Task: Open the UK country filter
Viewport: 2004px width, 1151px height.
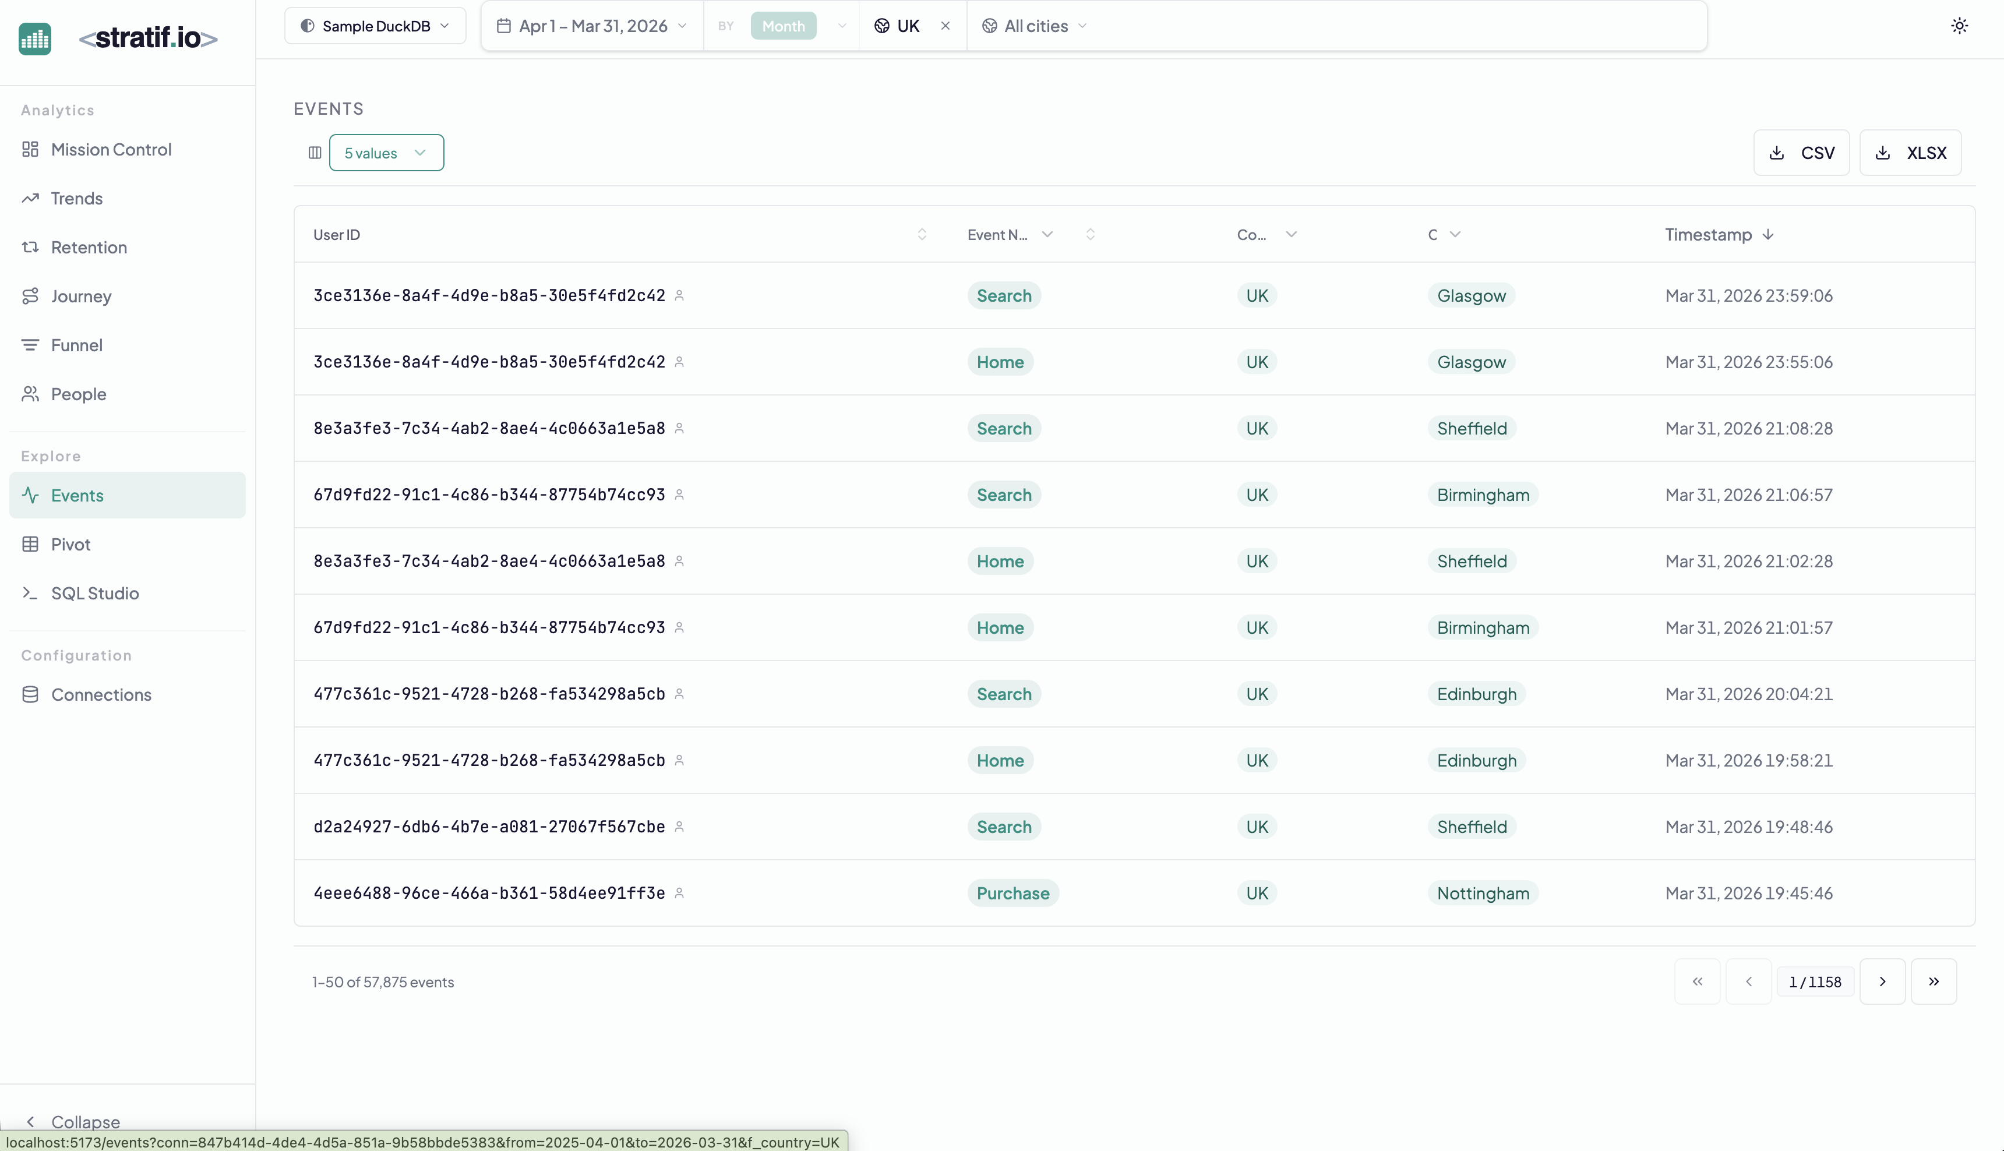Action: pyautogui.click(x=897, y=25)
